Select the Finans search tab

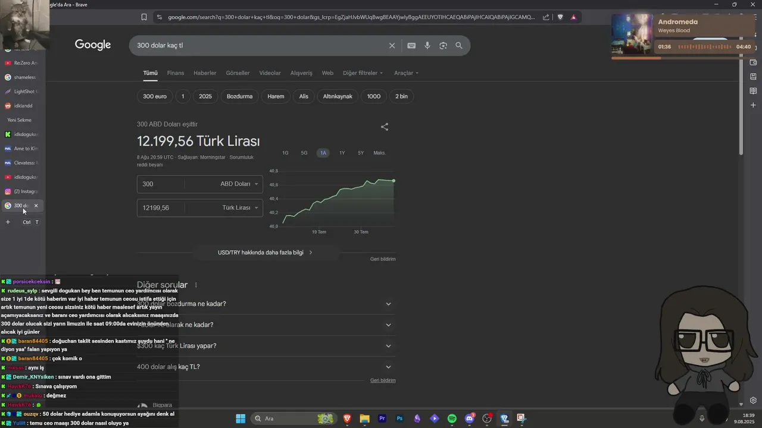(x=176, y=73)
